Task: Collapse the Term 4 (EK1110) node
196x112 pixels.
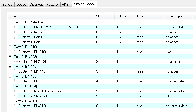Action: 10,67
